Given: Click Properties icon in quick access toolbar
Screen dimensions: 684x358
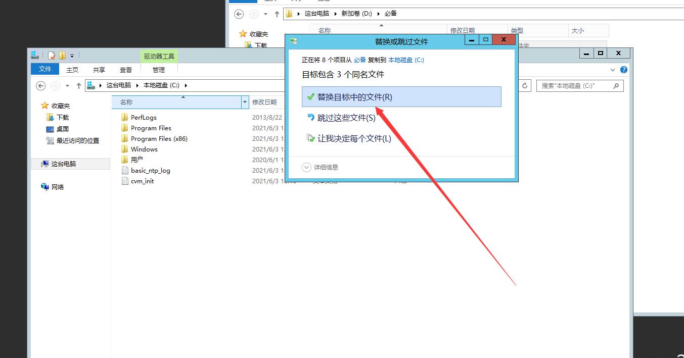Looking at the screenshot, I should pos(52,56).
